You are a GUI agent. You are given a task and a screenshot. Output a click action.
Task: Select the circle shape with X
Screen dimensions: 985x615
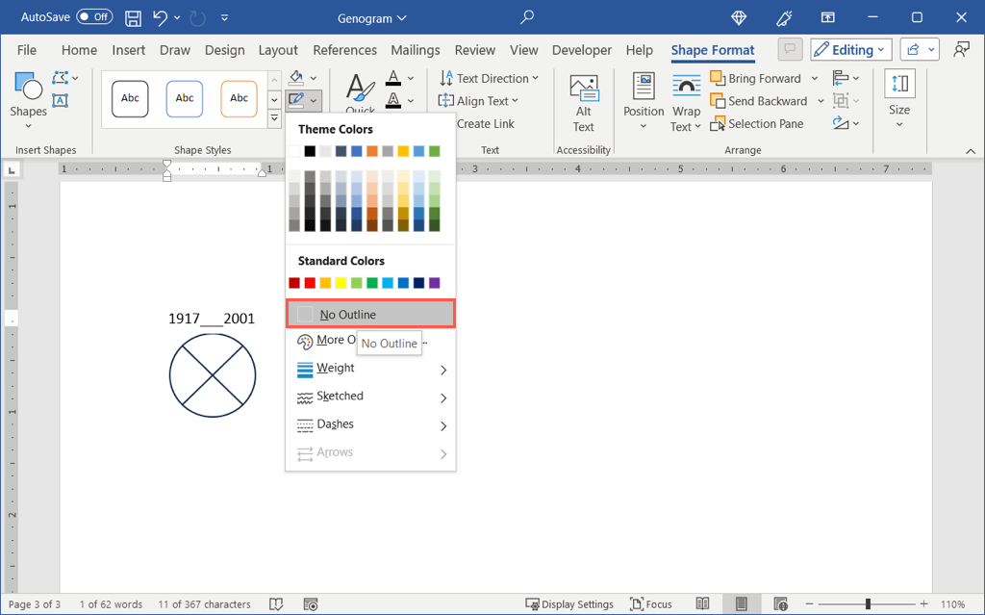[x=213, y=375]
